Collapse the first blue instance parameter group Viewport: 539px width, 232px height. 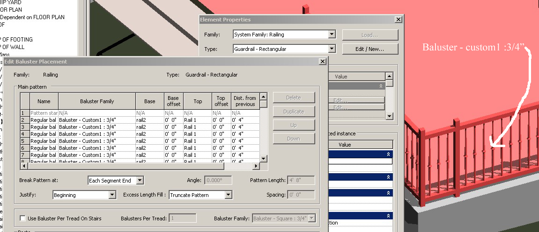388,155
